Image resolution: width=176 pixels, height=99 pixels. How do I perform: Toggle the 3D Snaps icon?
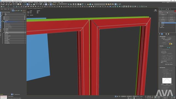(48, 4)
